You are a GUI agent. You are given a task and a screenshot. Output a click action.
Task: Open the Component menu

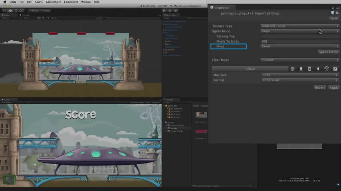click(x=71, y=2)
